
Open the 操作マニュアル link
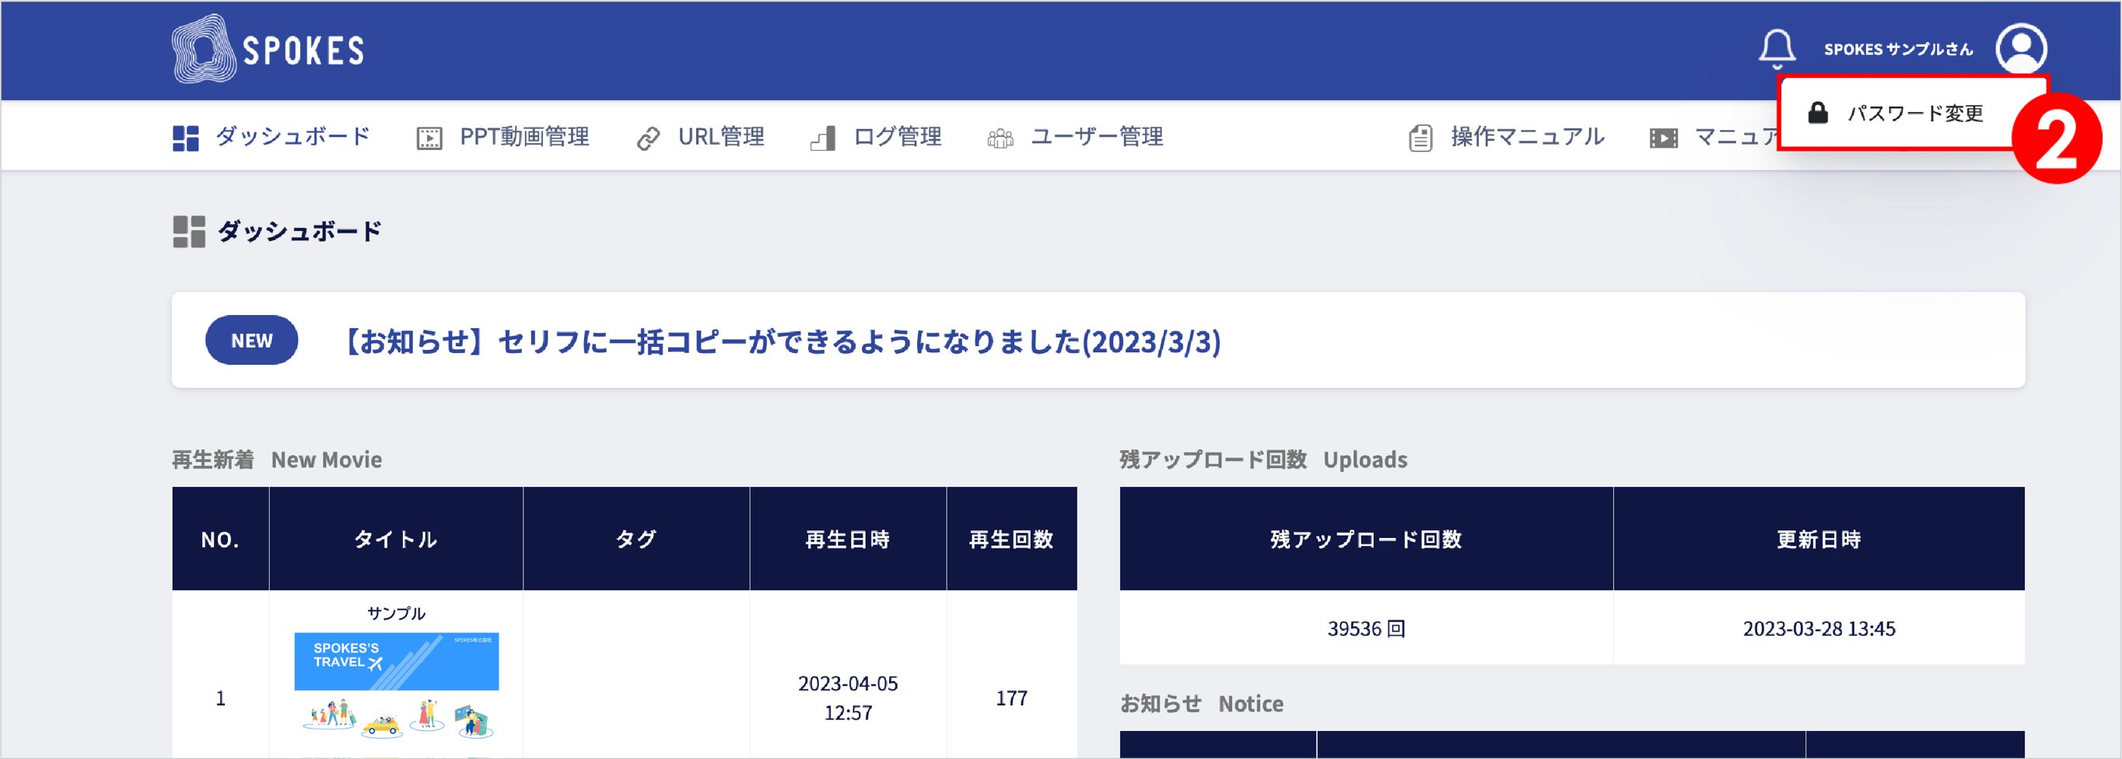[1526, 137]
